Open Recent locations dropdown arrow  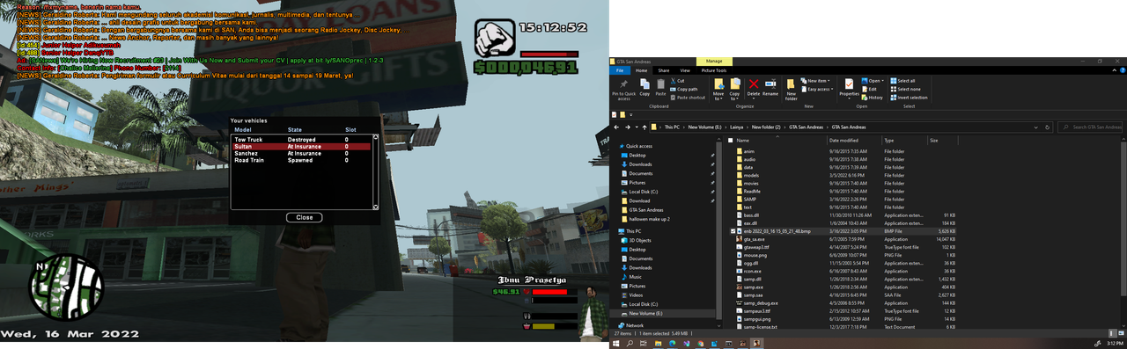click(637, 127)
